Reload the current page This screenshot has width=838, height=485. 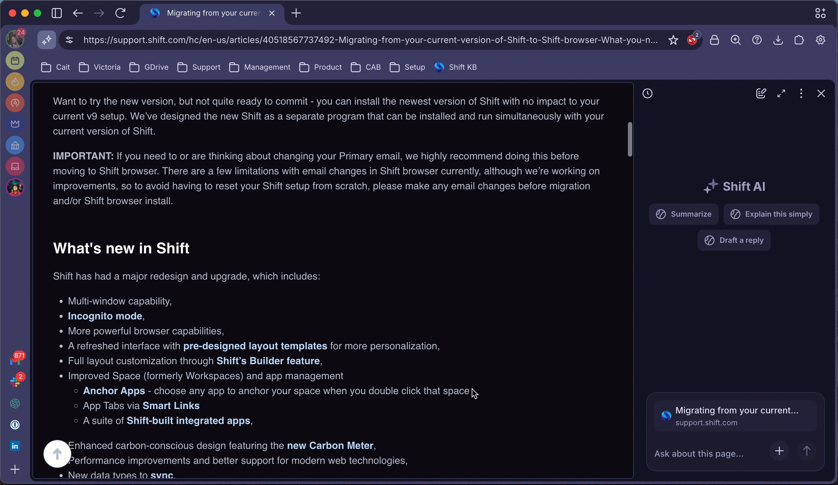pos(120,13)
